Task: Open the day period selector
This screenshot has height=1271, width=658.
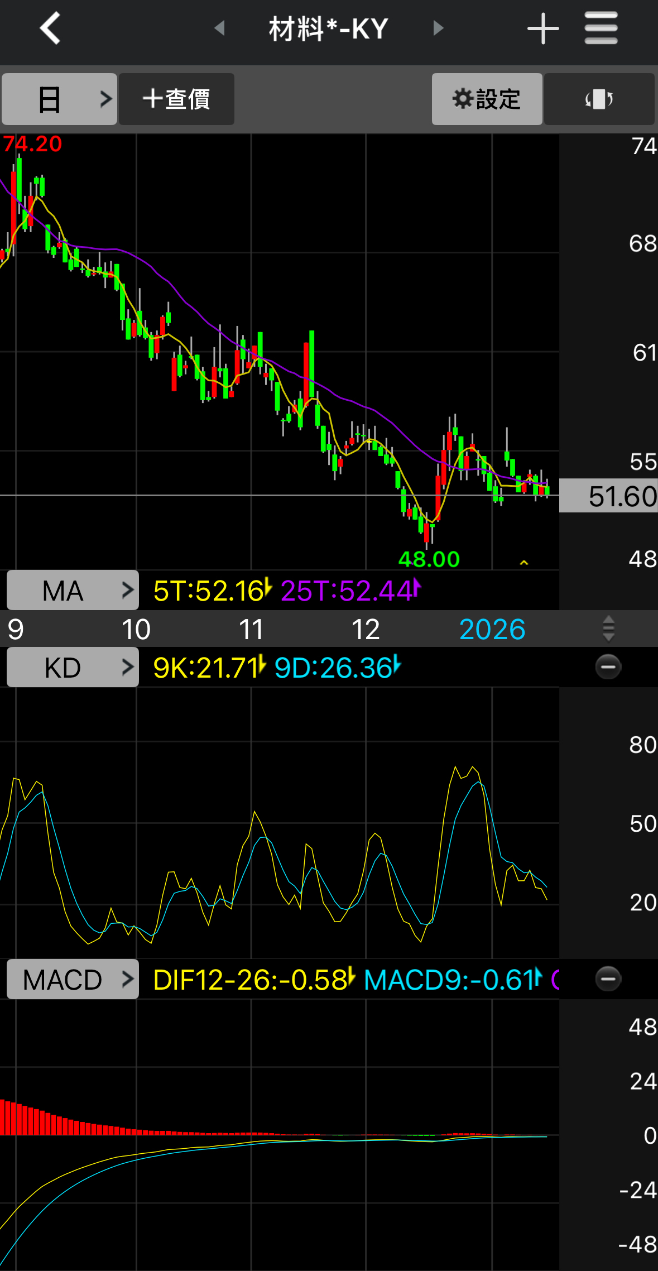Action: coord(59,99)
